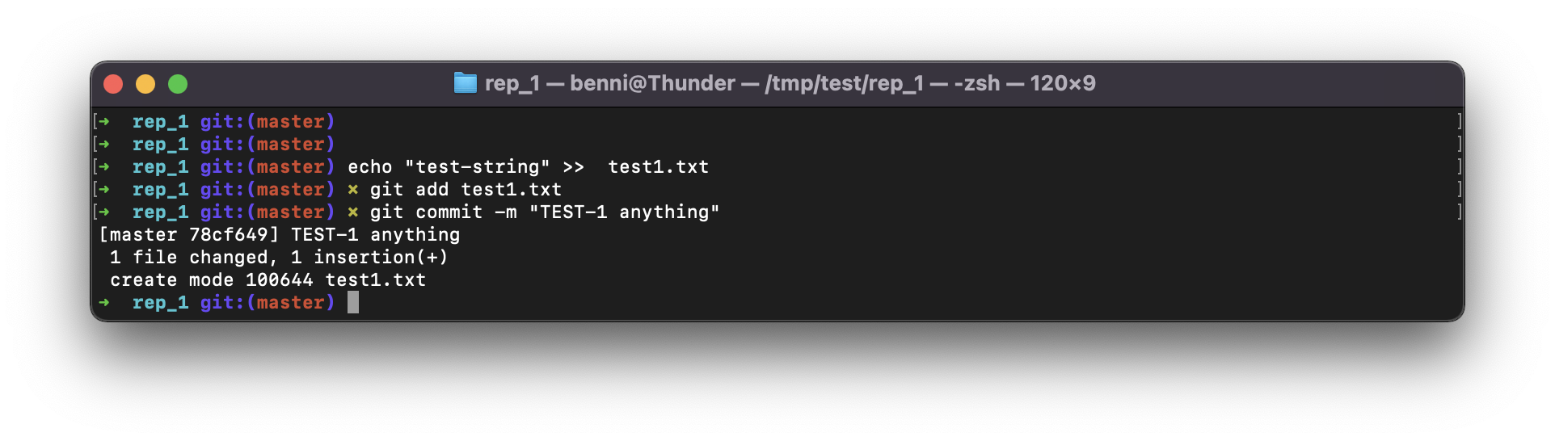Click the right bracket mark ending the first line
Screen dimensions: 1555x441
pos(1459,122)
